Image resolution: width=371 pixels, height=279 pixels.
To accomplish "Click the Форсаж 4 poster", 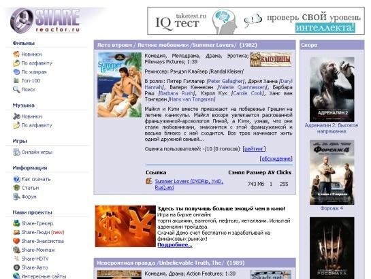I will point(332,172).
